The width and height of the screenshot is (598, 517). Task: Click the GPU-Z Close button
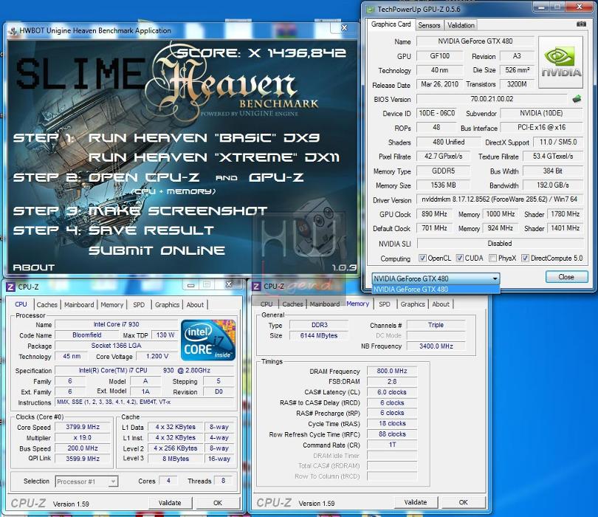566,277
